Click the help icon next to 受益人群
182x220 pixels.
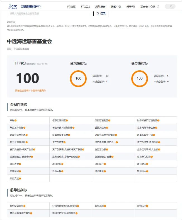(62, 171)
